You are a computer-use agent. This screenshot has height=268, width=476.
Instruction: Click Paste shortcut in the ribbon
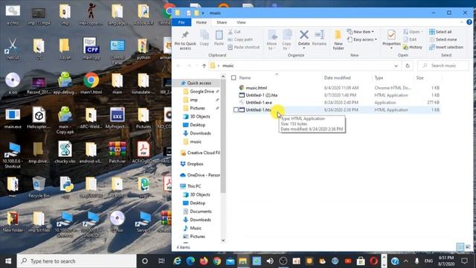click(x=244, y=47)
